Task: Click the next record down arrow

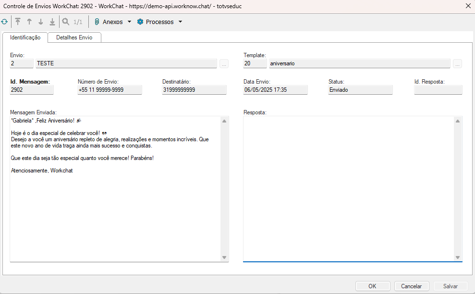Action: coord(41,22)
